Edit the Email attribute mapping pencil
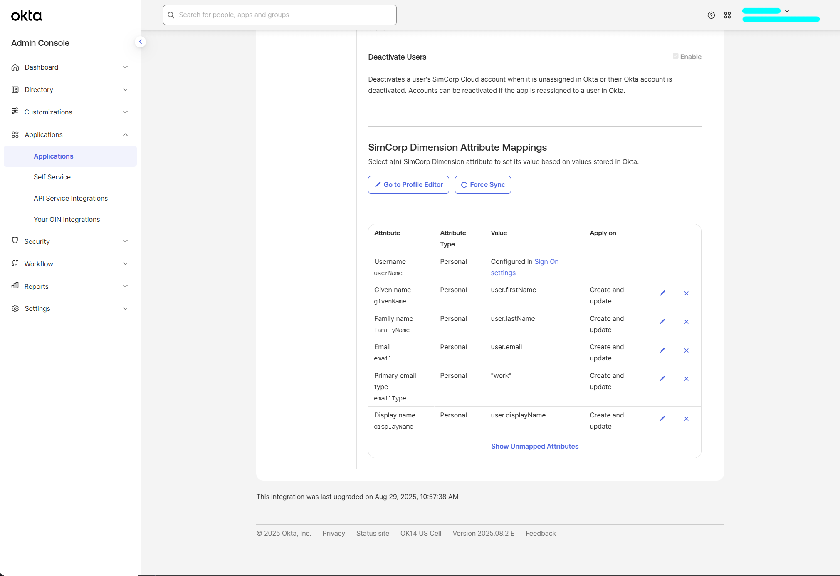 [662, 350]
